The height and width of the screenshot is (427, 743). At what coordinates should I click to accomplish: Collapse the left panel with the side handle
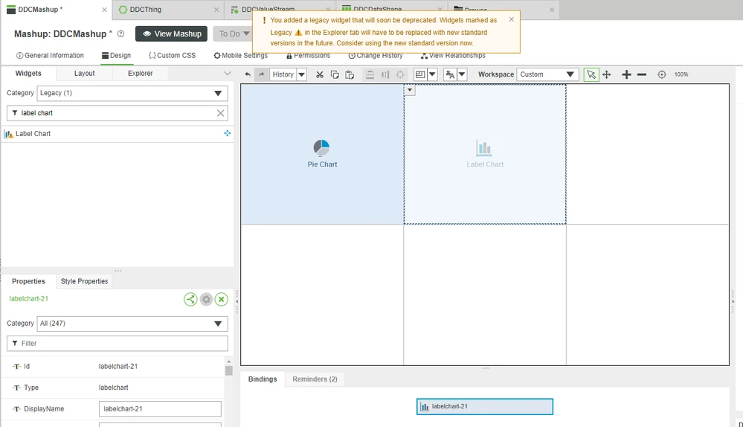pyautogui.click(x=237, y=301)
